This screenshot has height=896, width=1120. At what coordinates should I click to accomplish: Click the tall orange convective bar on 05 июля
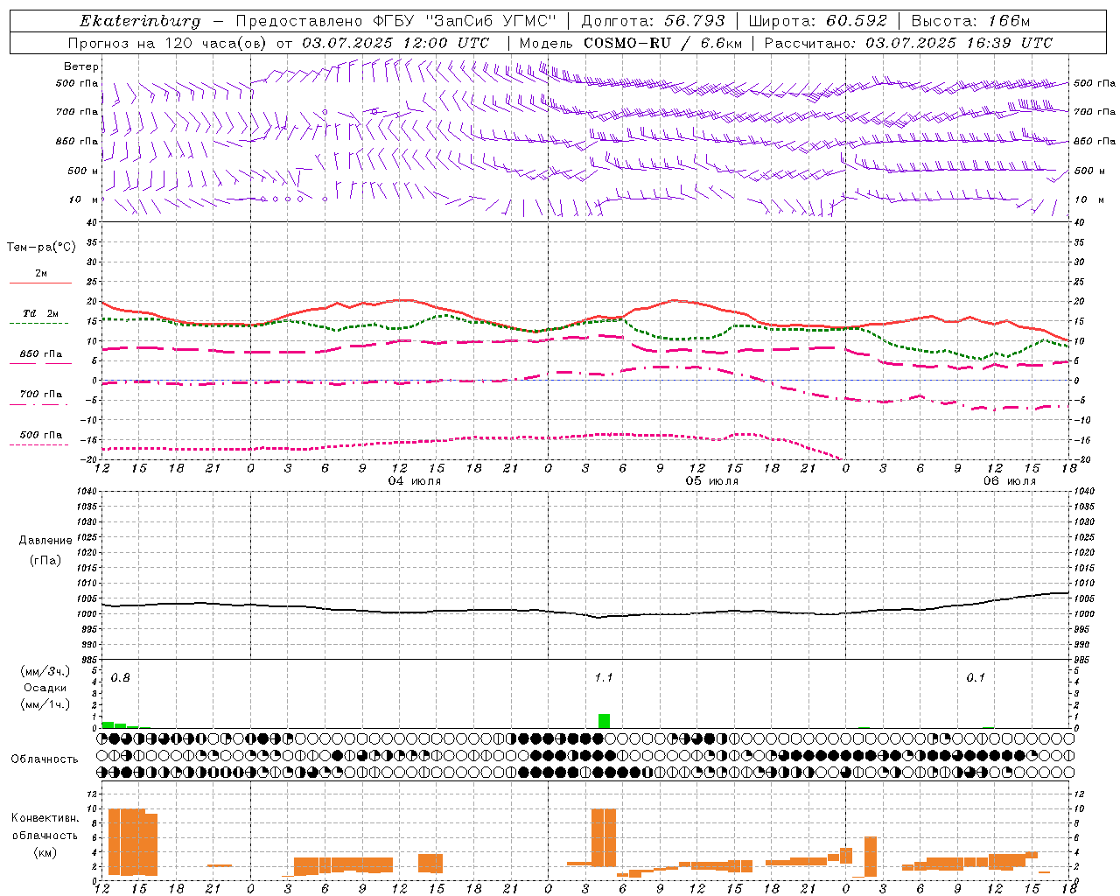pos(604,837)
